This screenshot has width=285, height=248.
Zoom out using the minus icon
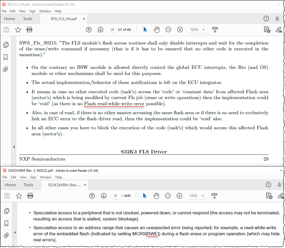pyautogui.click(x=168, y=30)
